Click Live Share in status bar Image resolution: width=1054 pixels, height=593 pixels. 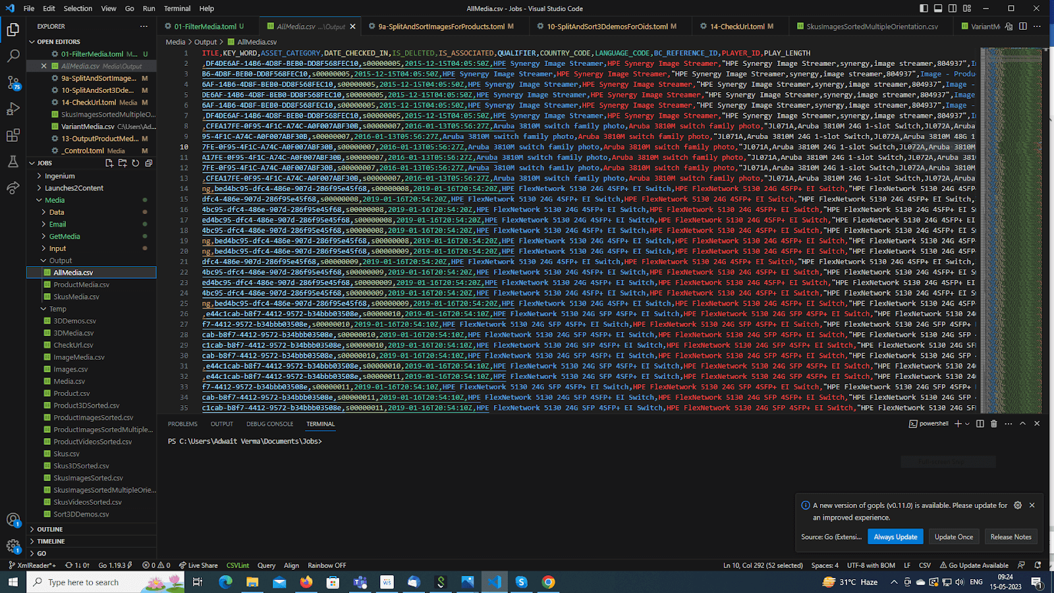198,565
